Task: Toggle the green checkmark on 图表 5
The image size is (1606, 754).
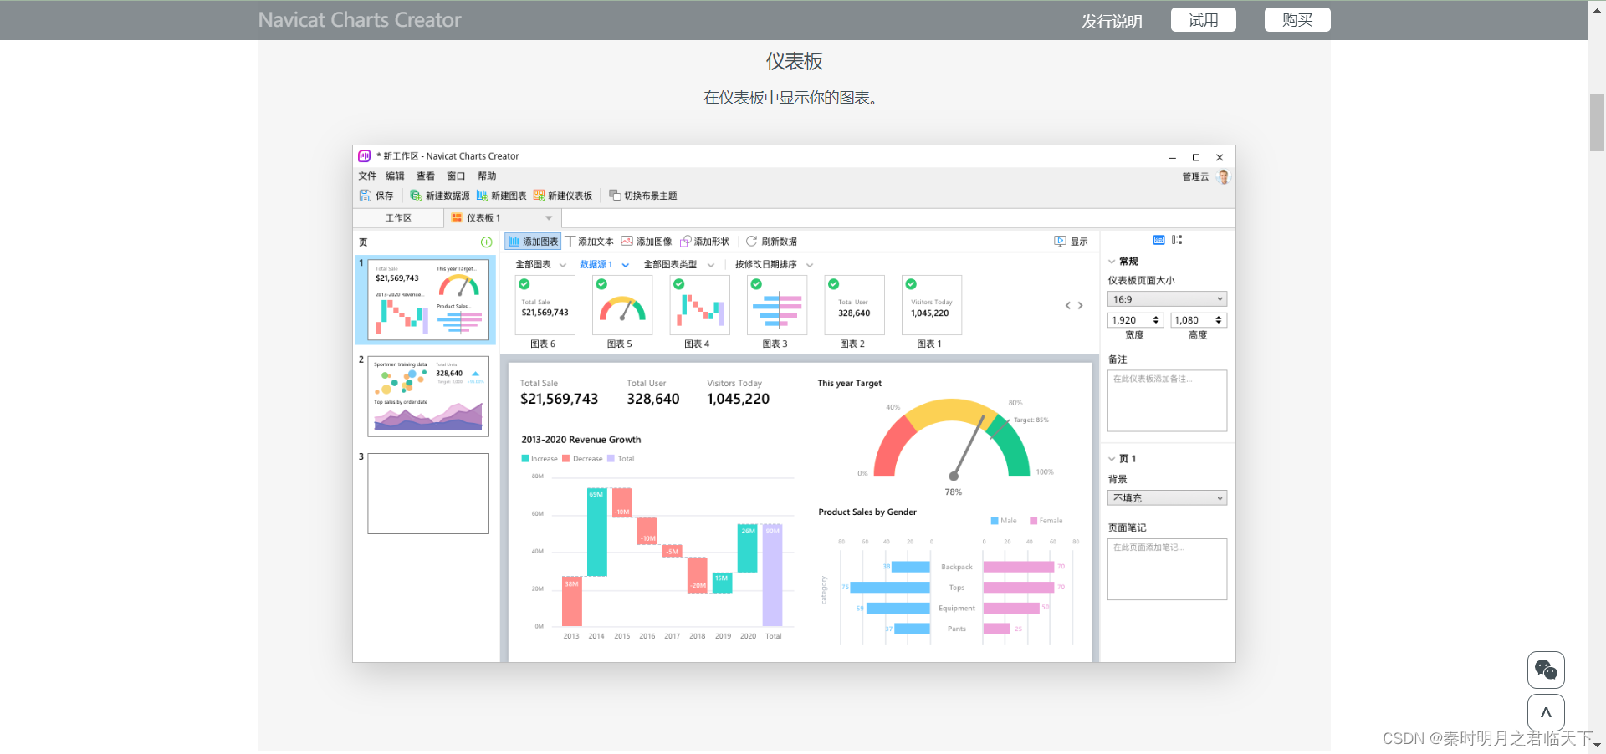Action: (x=601, y=284)
